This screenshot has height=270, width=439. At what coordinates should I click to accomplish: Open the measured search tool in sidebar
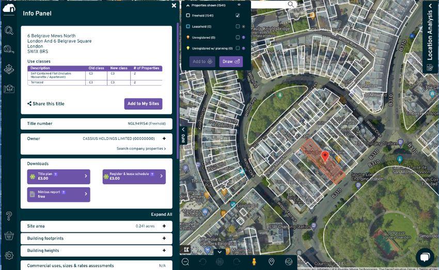[9, 50]
